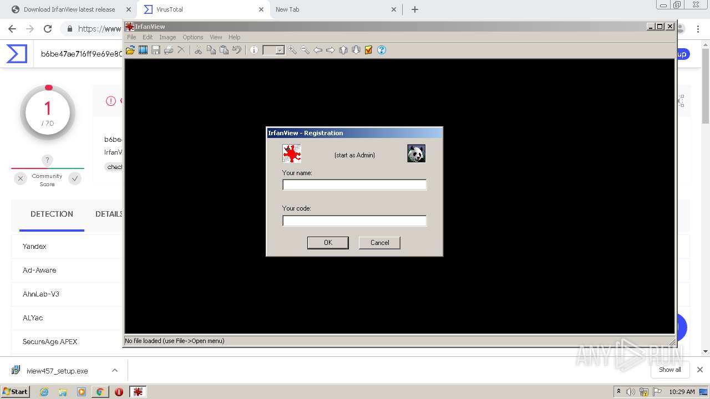Image resolution: width=710 pixels, height=399 pixels.
Task: Open a new browser tab with plus
Action: point(415,9)
